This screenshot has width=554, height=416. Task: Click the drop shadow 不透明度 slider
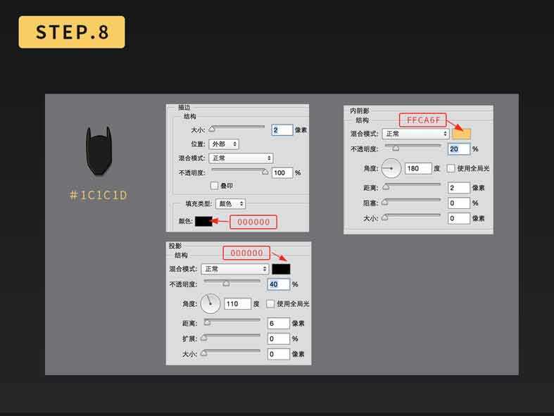[x=232, y=283]
